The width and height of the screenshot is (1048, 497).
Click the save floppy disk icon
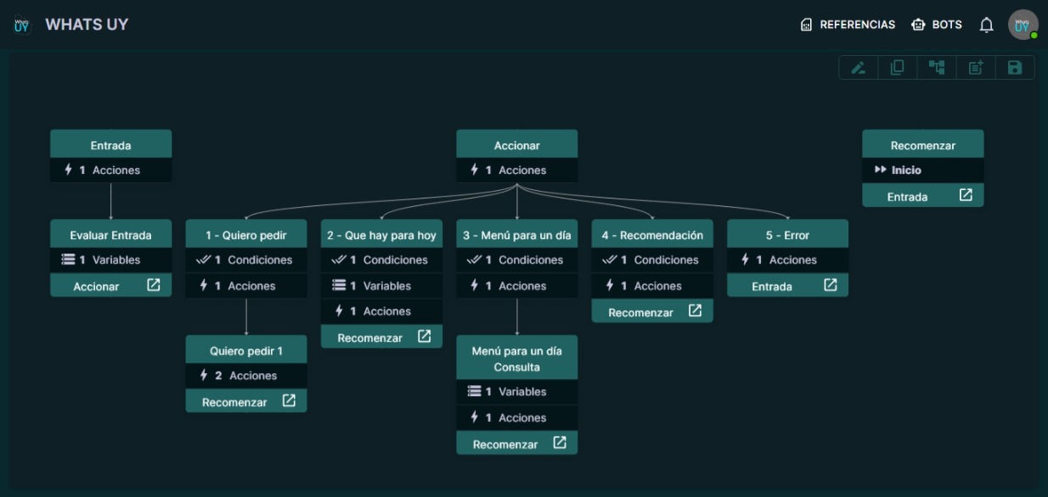1015,68
